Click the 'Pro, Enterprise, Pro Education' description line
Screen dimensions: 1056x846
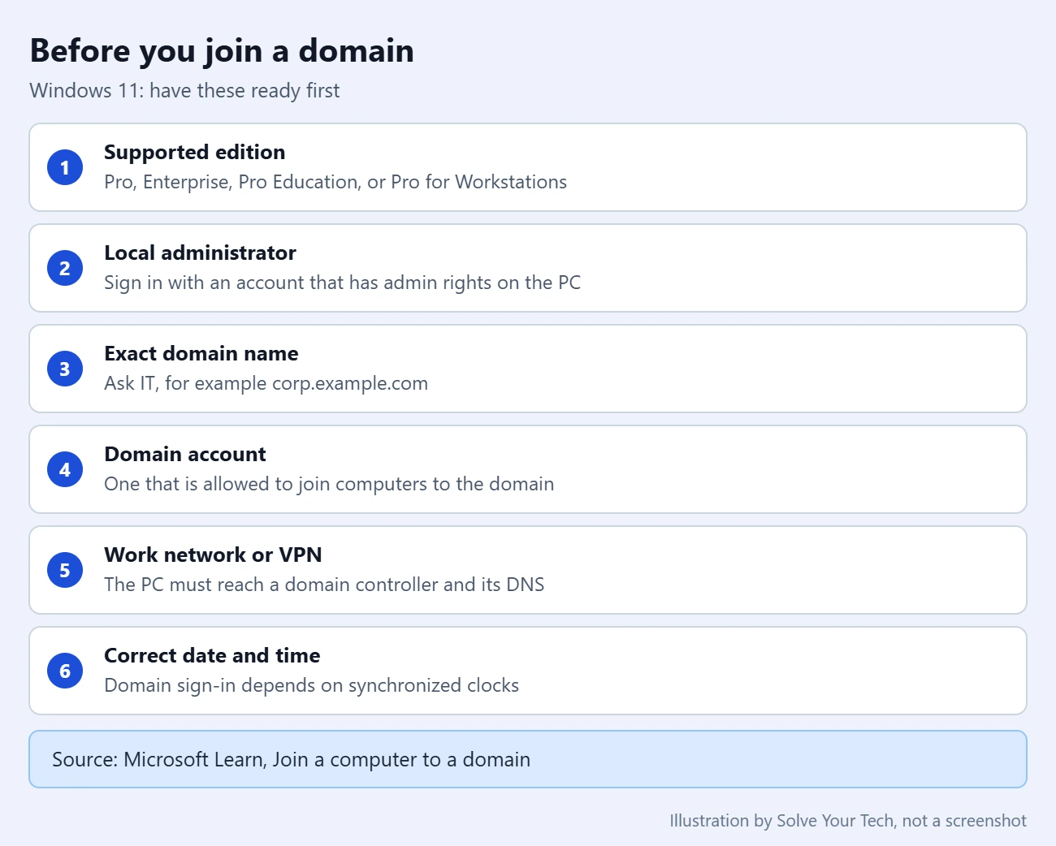[335, 182]
